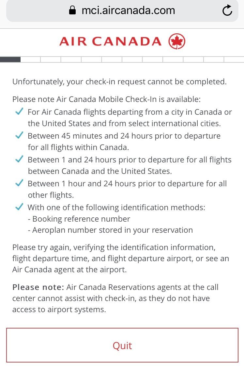
Task: Click the rightmost progress bar segment
Action: (234, 59)
